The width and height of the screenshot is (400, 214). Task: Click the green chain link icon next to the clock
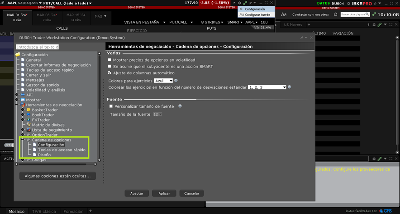pyautogui.click(x=374, y=14)
